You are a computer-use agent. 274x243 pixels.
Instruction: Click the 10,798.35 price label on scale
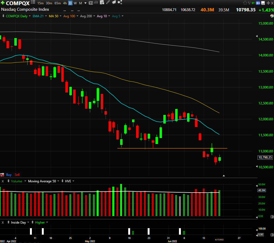point(265,158)
